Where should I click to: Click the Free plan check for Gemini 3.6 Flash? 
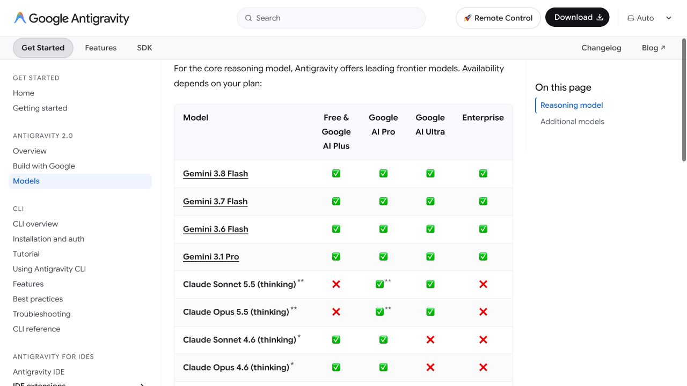pyautogui.click(x=336, y=229)
